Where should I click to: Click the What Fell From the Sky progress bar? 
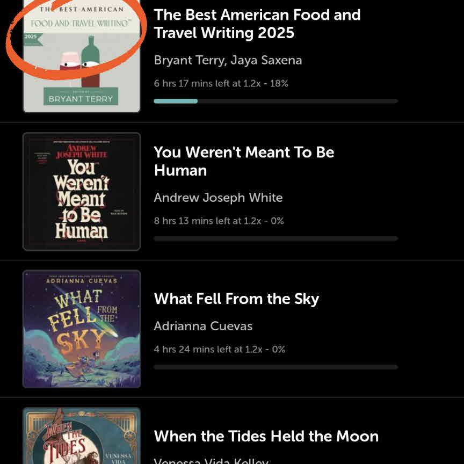point(275,367)
